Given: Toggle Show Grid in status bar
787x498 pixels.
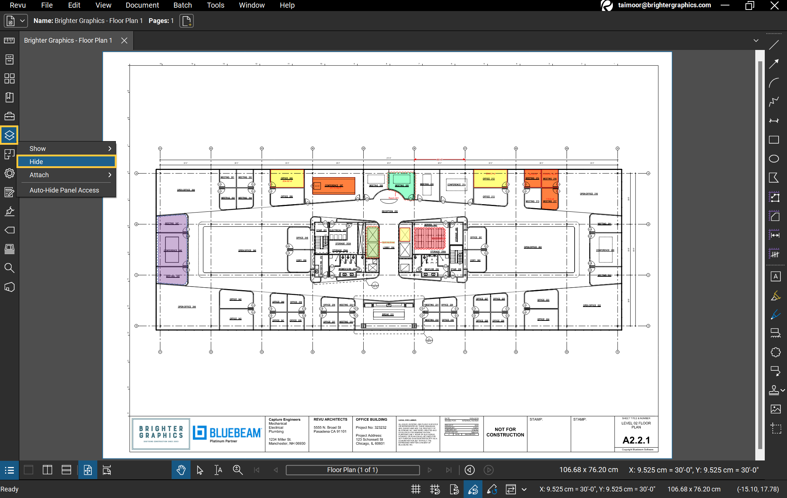Looking at the screenshot, I should coord(416,489).
